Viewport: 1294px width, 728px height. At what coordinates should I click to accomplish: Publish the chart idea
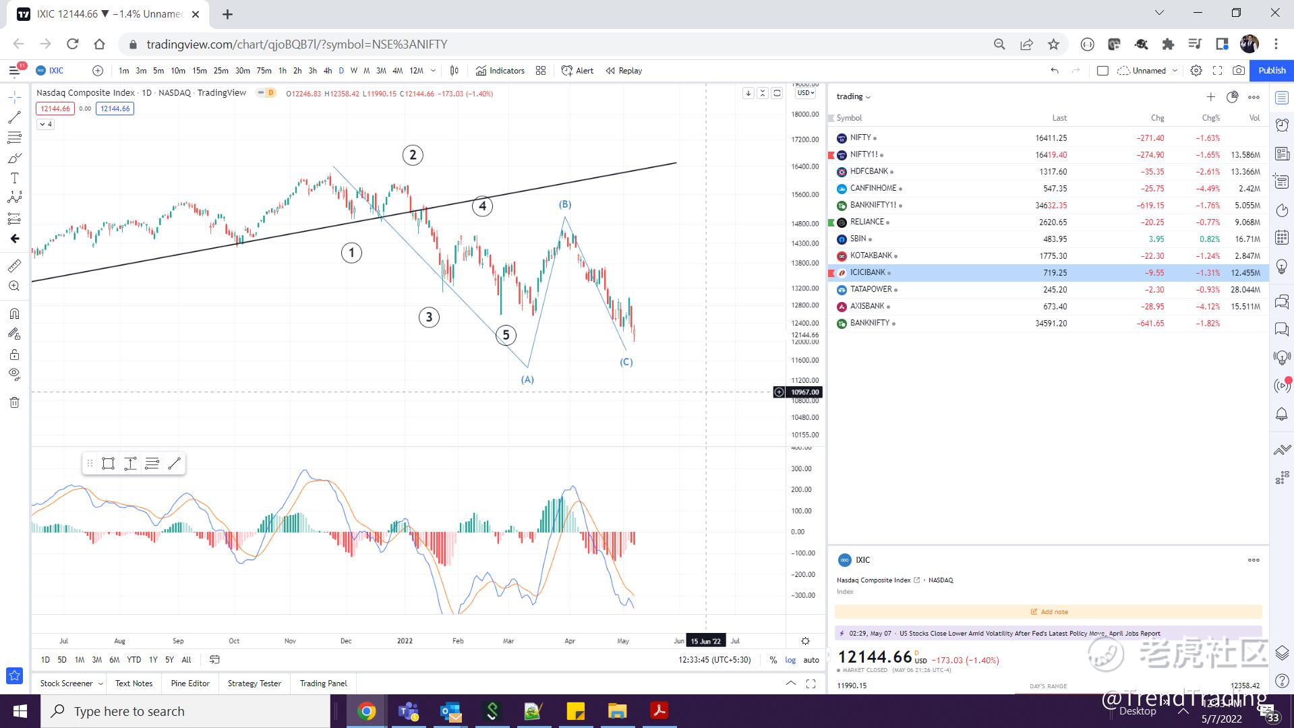point(1272,71)
